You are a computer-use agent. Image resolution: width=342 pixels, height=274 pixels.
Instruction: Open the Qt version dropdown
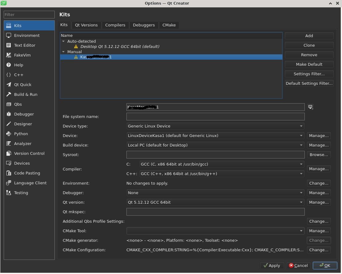[x=215, y=202]
